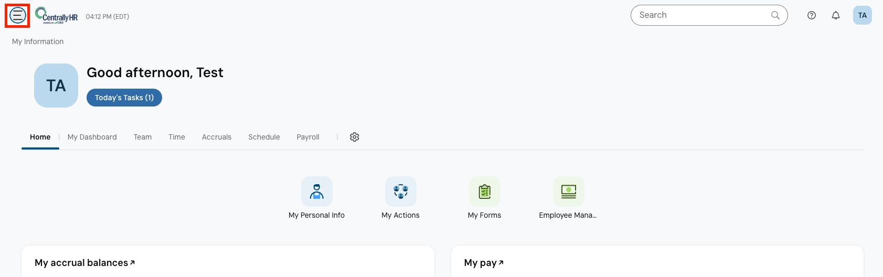Click the Good afternoon, Test heading
Image resolution: width=883 pixels, height=277 pixels.
(x=155, y=72)
